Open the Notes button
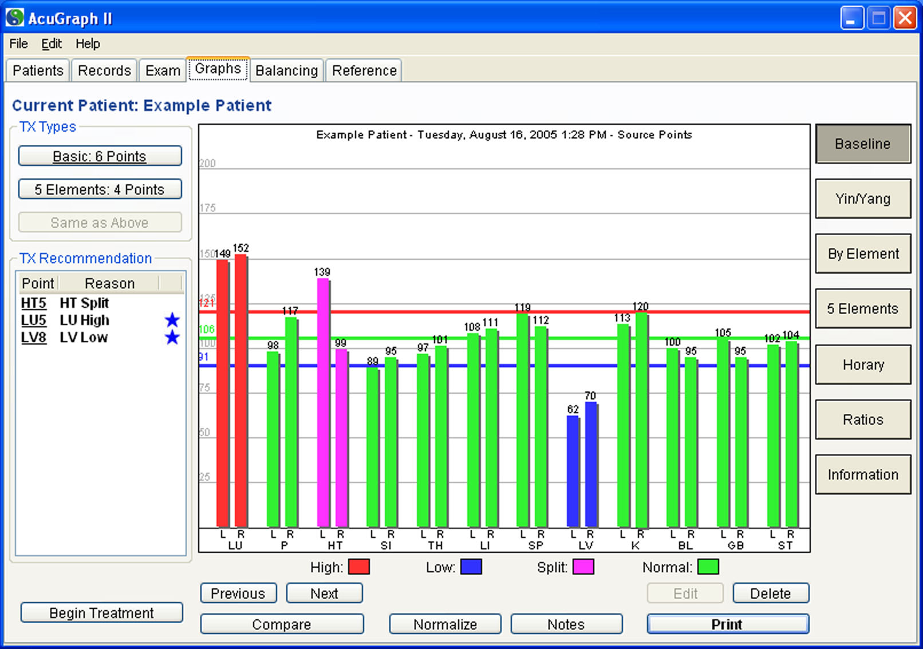The width and height of the screenshot is (923, 649). coord(566,624)
